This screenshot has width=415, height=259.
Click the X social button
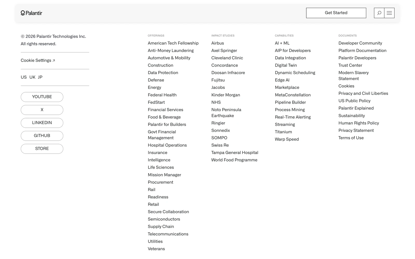click(42, 110)
